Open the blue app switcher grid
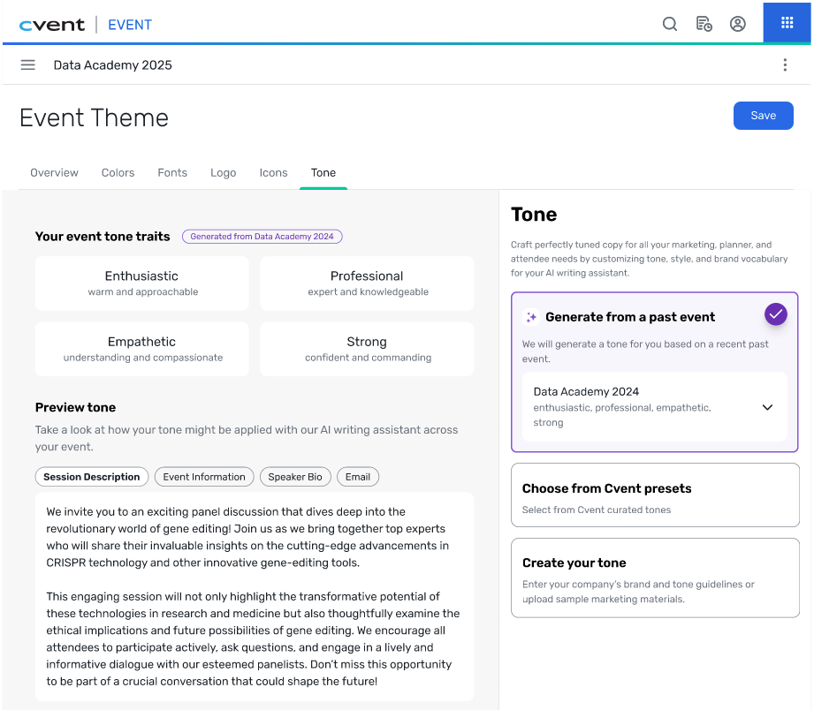The image size is (814, 710). pyautogui.click(x=787, y=22)
